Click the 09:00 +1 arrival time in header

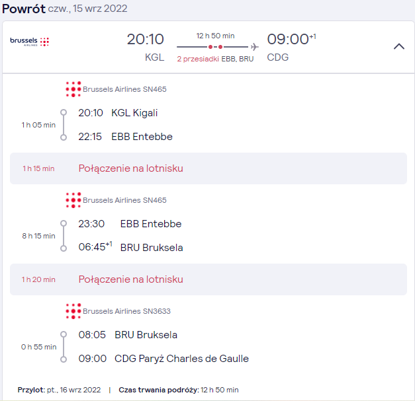coord(291,39)
